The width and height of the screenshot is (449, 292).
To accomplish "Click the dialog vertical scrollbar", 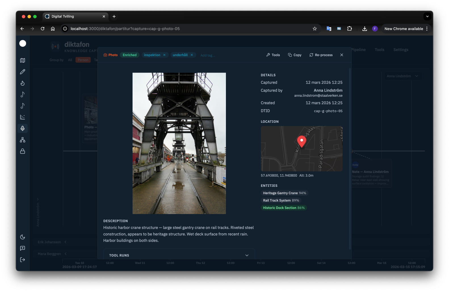I will (x=350, y=159).
